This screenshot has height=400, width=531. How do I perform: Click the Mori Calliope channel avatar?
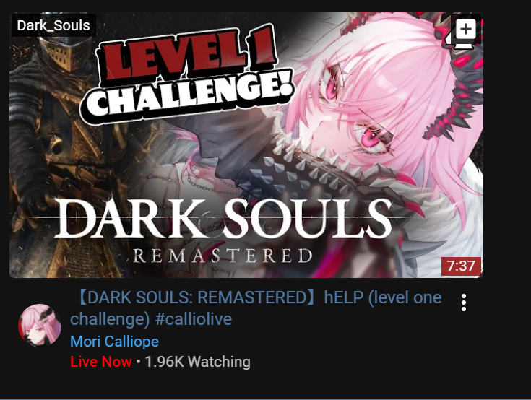(x=40, y=325)
